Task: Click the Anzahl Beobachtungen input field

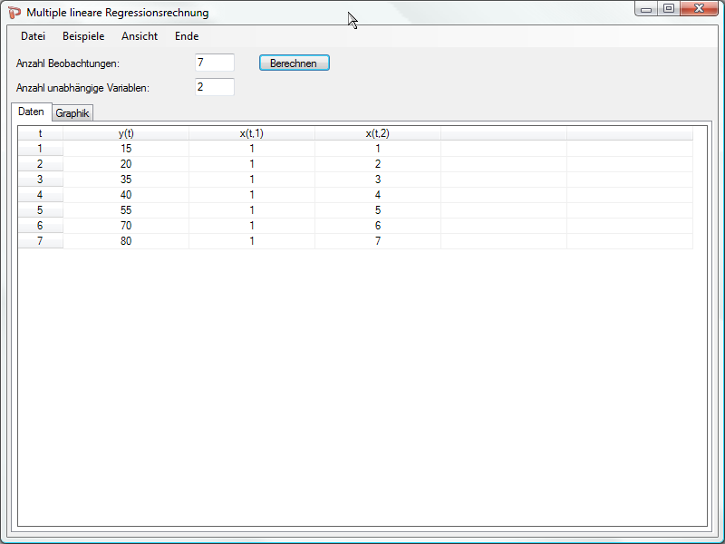Action: click(x=215, y=63)
